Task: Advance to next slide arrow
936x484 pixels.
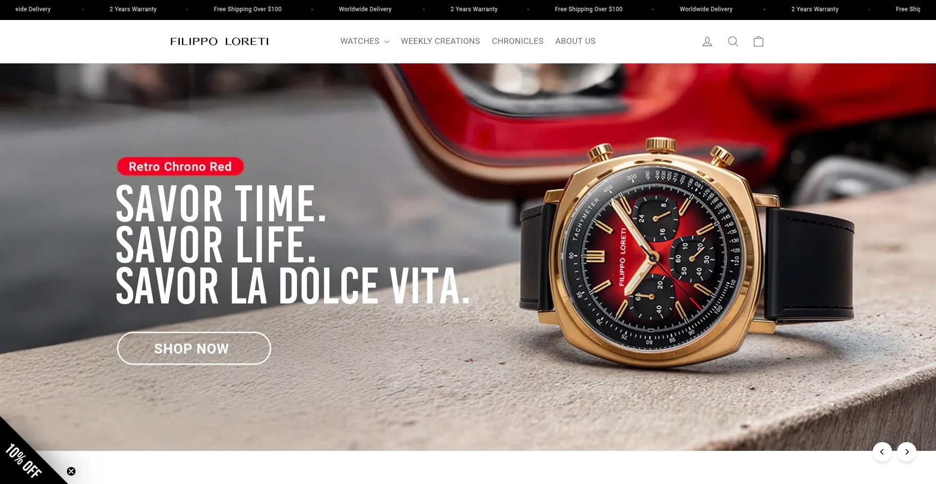Action: click(x=907, y=452)
